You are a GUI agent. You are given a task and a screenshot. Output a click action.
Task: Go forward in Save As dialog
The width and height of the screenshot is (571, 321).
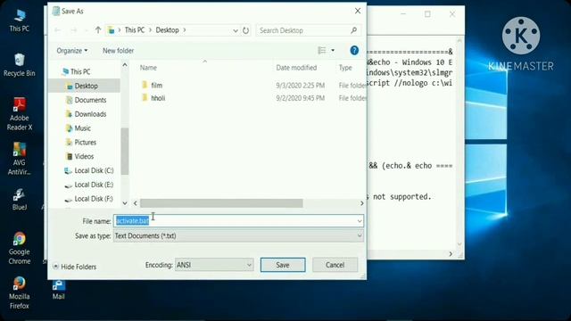[x=73, y=30]
